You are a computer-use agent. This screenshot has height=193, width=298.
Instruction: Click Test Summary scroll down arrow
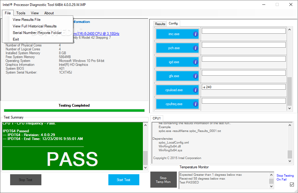[145, 167]
